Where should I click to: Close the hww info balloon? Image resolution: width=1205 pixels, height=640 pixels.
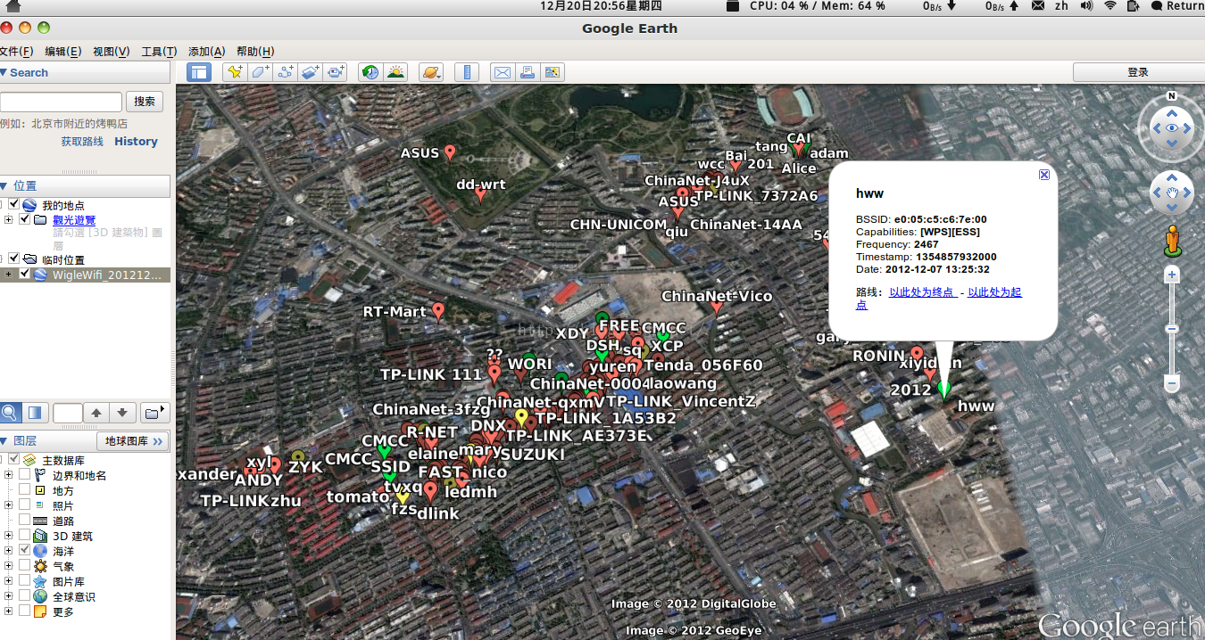coord(1044,175)
